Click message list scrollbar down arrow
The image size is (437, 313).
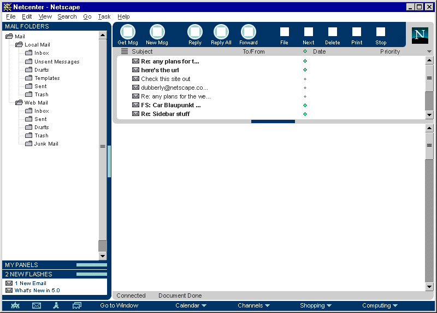(x=429, y=115)
